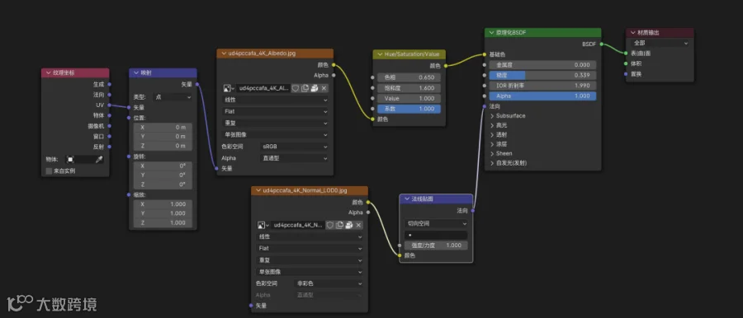The height and width of the screenshot is (318, 743).
Task: Open file icon on Normal_LOD0 node
Action: click(x=349, y=225)
